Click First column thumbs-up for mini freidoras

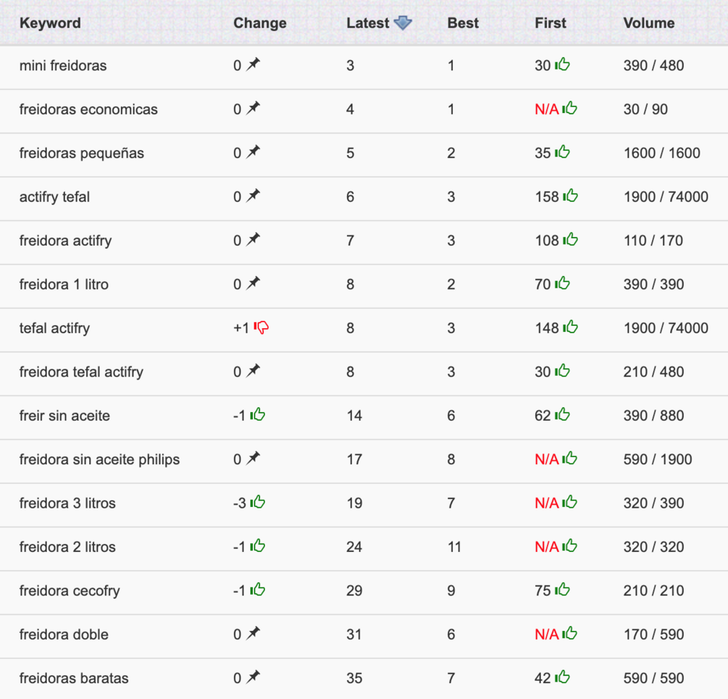point(562,64)
